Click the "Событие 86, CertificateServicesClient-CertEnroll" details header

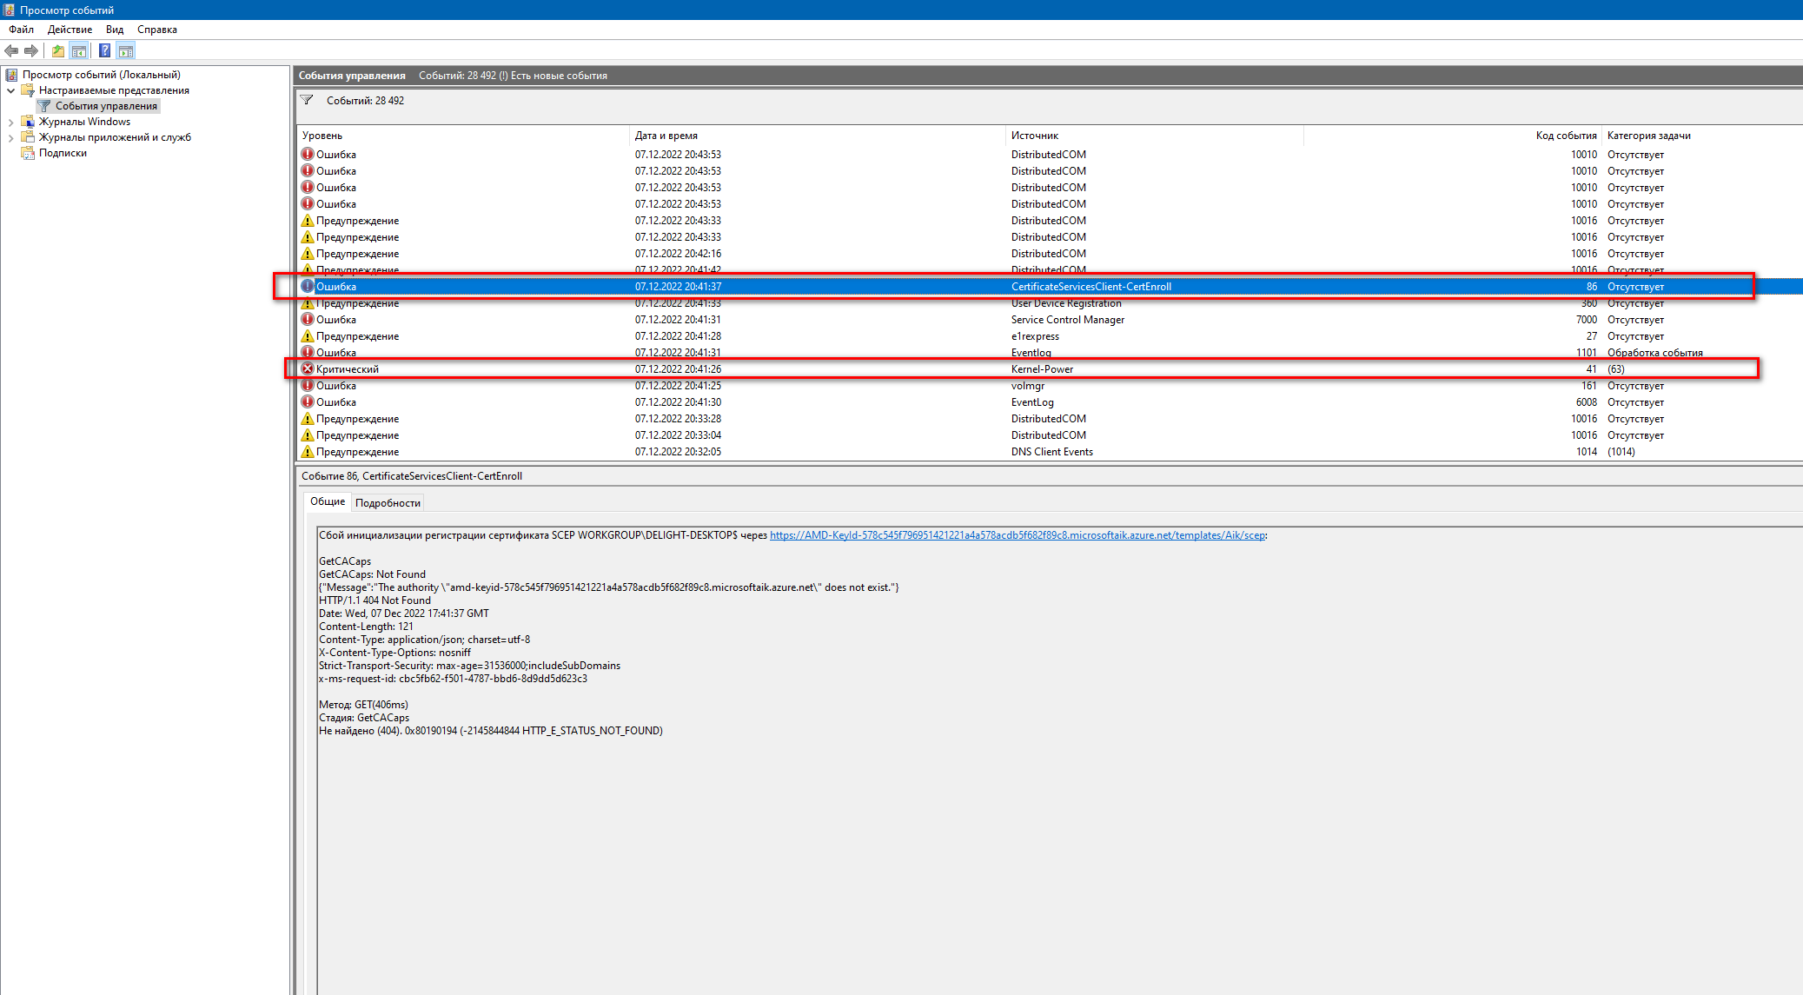[x=412, y=476]
